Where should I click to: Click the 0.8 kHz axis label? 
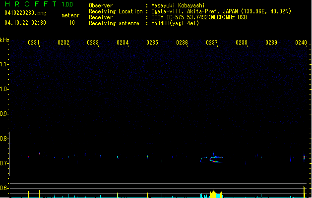[x=4, y=139]
